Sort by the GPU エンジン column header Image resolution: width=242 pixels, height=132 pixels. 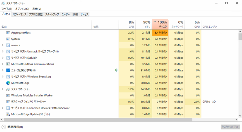tap(210, 27)
